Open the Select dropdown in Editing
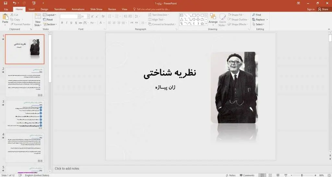Screen dimensions: 332x177 click(x=258, y=24)
